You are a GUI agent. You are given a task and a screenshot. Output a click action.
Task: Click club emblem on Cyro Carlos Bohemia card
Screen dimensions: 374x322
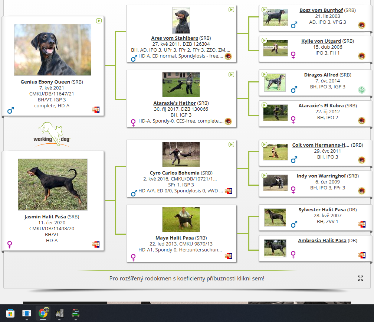point(229,191)
